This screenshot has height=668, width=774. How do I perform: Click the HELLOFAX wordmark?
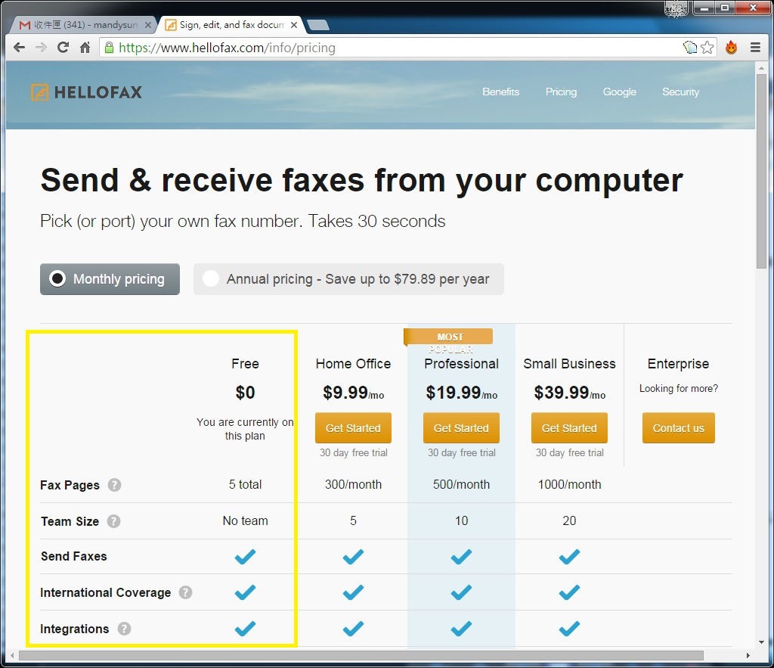click(98, 92)
